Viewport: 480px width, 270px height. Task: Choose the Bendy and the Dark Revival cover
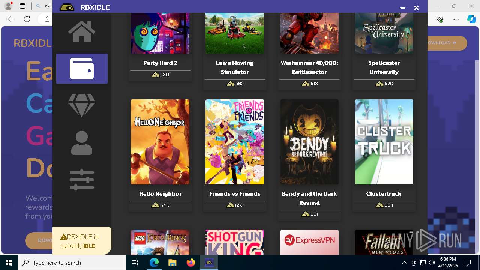pos(309,142)
